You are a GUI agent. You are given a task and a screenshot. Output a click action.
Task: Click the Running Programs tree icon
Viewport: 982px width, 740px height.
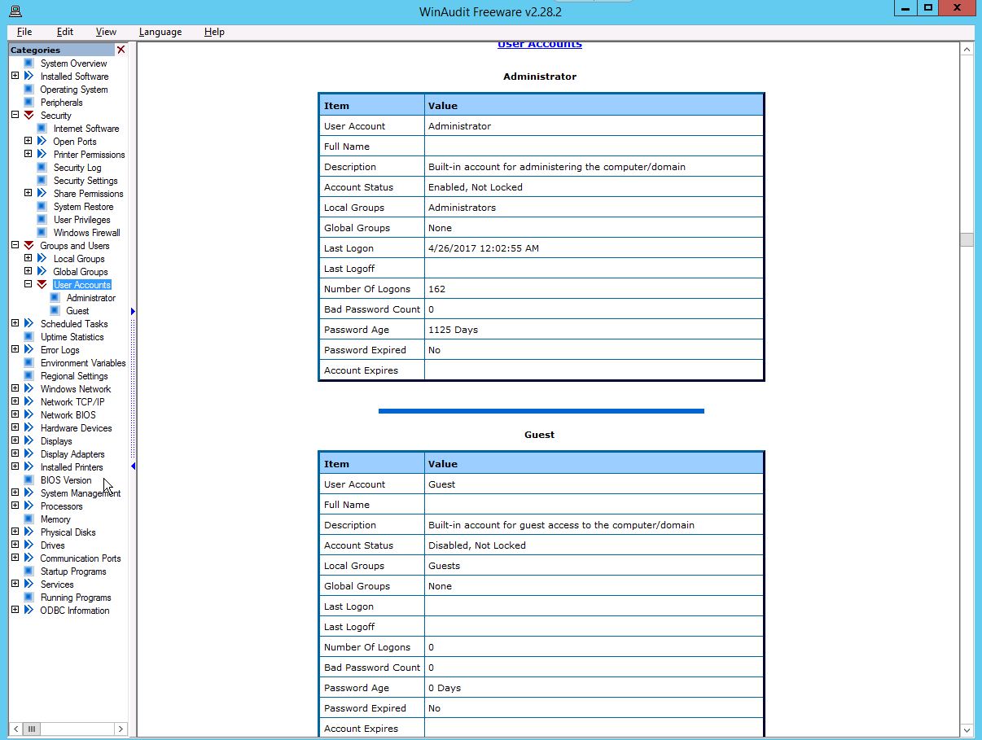(x=28, y=598)
